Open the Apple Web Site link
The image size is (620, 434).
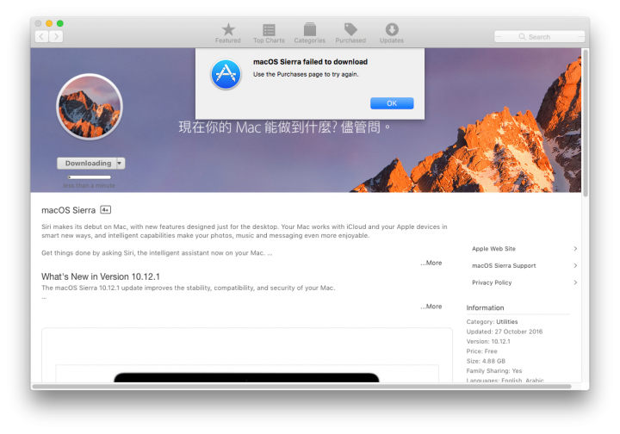pos(493,249)
